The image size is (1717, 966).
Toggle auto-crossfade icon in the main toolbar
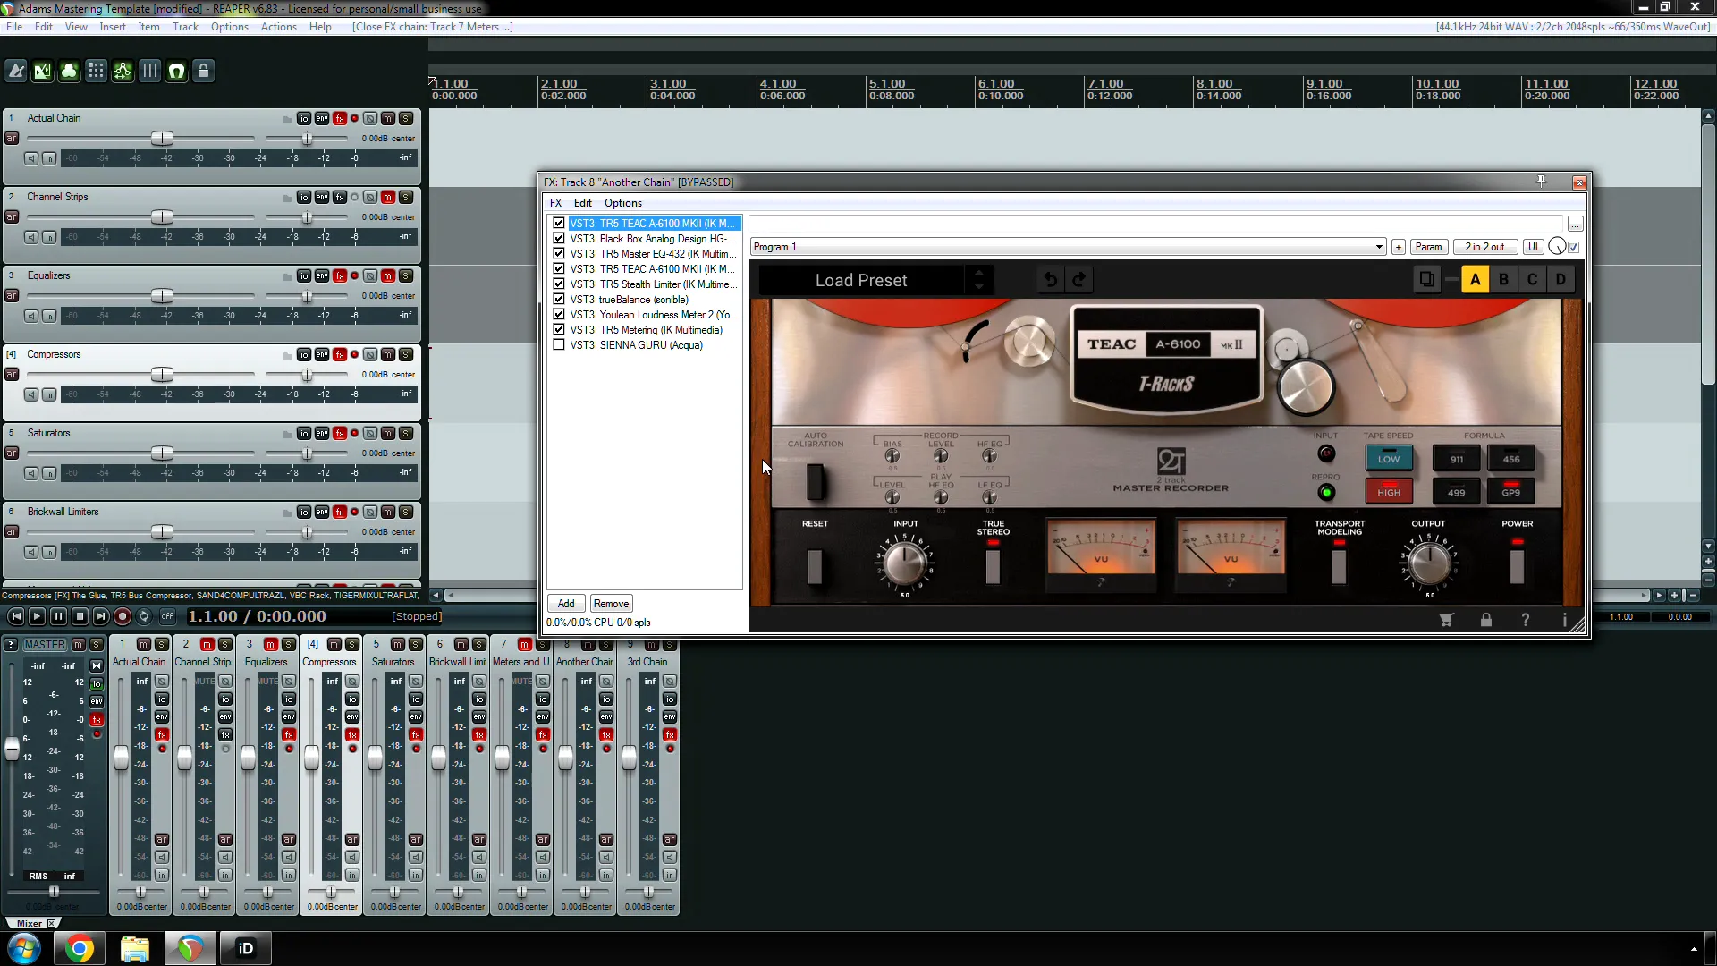[x=43, y=72]
